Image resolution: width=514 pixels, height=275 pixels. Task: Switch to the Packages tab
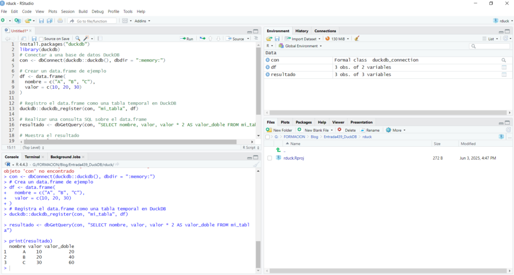[x=303, y=122]
